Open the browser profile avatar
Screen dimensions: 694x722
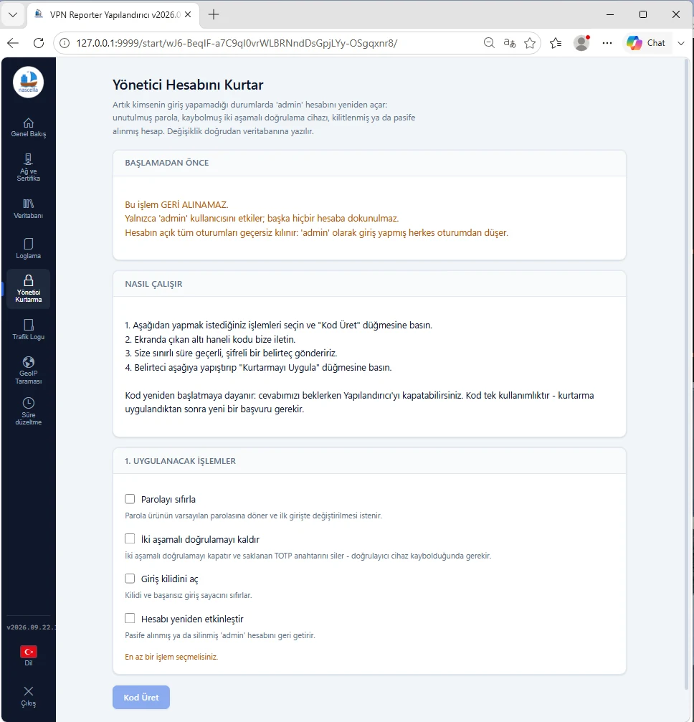tap(581, 43)
